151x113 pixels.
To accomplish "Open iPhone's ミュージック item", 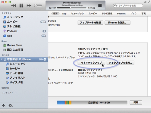I will click(24, 64).
